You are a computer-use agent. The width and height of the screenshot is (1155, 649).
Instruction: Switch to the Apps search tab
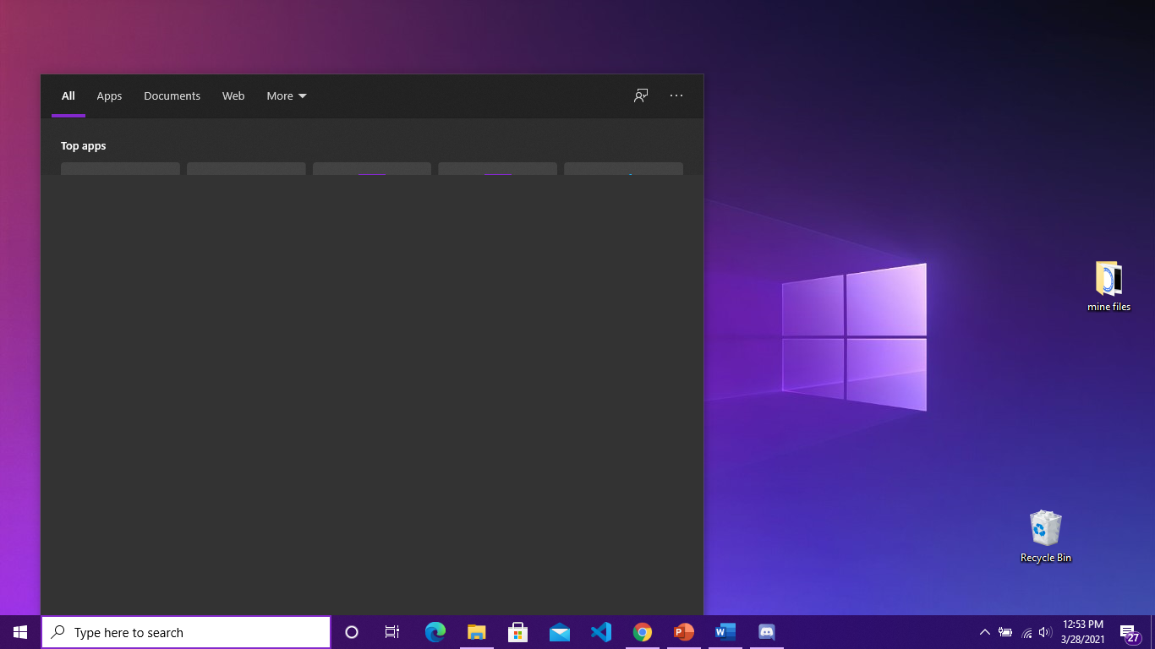tap(109, 96)
